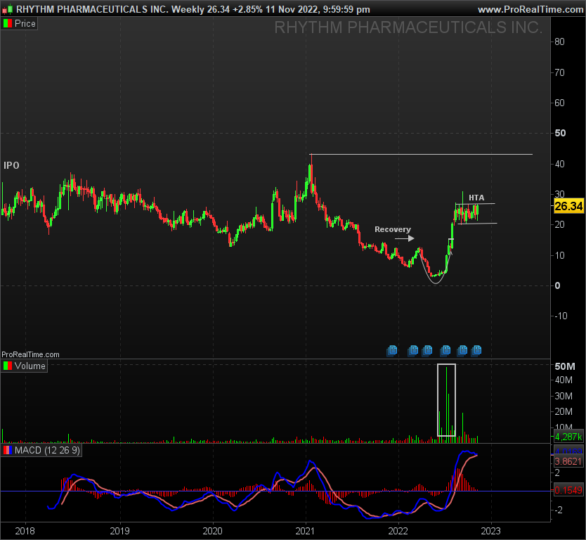This screenshot has height=540, width=586.
Task: Click the 40M label on the volume axis
Action: coord(564,380)
